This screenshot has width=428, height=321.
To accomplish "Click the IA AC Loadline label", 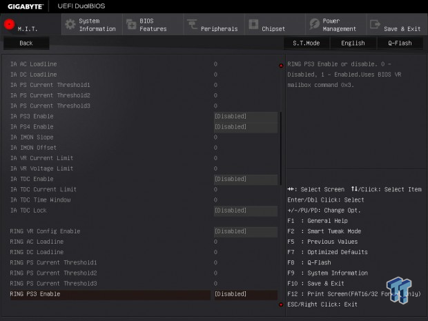I will click(34, 64).
